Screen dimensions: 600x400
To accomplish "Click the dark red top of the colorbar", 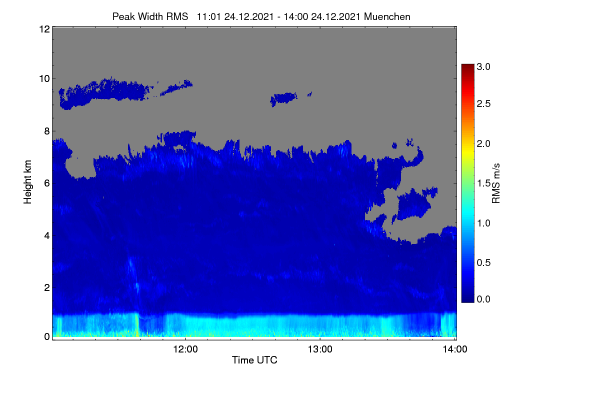I will (x=467, y=68).
